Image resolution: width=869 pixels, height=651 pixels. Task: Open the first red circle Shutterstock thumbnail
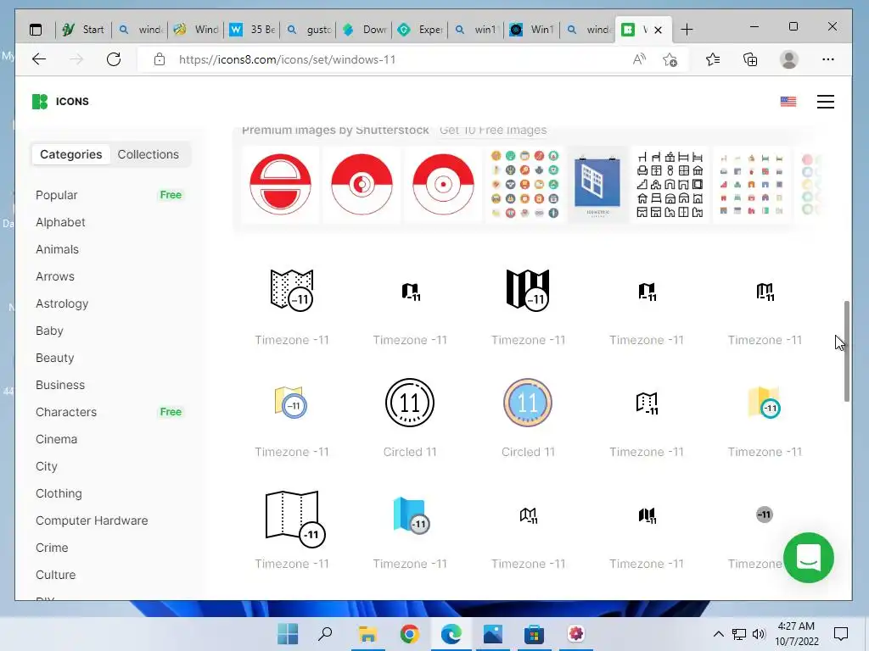[280, 184]
